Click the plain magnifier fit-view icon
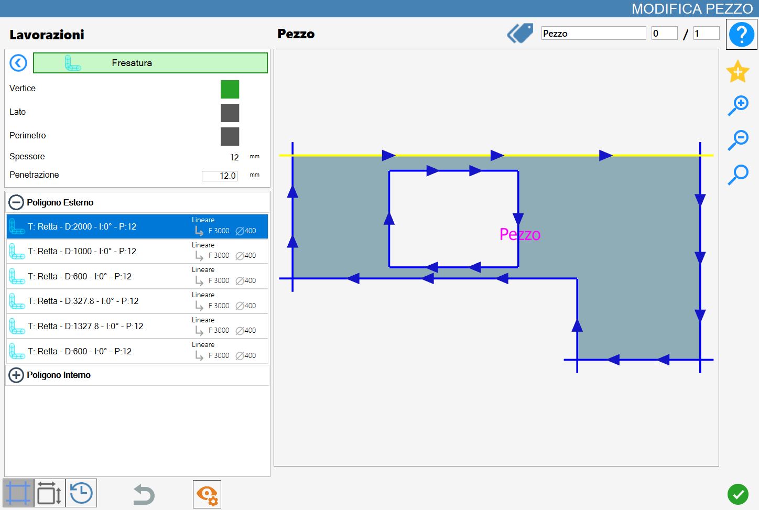 738,175
